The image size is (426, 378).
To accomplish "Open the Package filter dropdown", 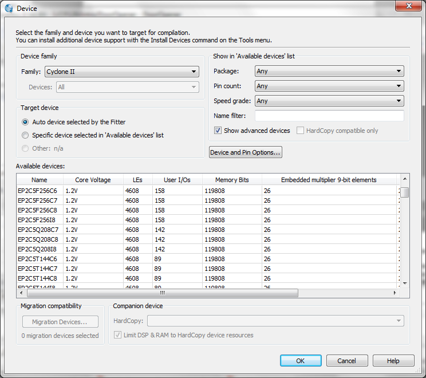I will pyautogui.click(x=329, y=71).
